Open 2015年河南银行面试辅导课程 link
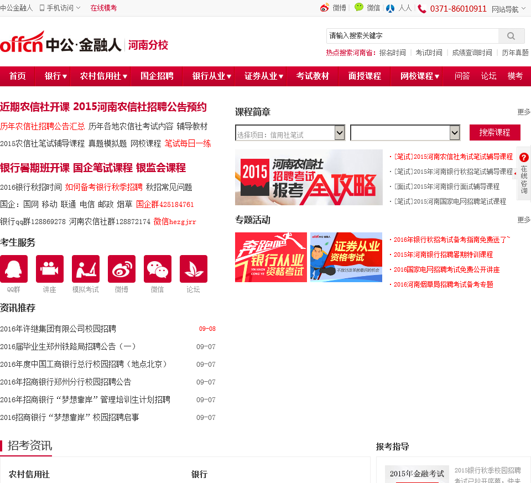Screen dimensions: 531x483 (x=447, y=186)
